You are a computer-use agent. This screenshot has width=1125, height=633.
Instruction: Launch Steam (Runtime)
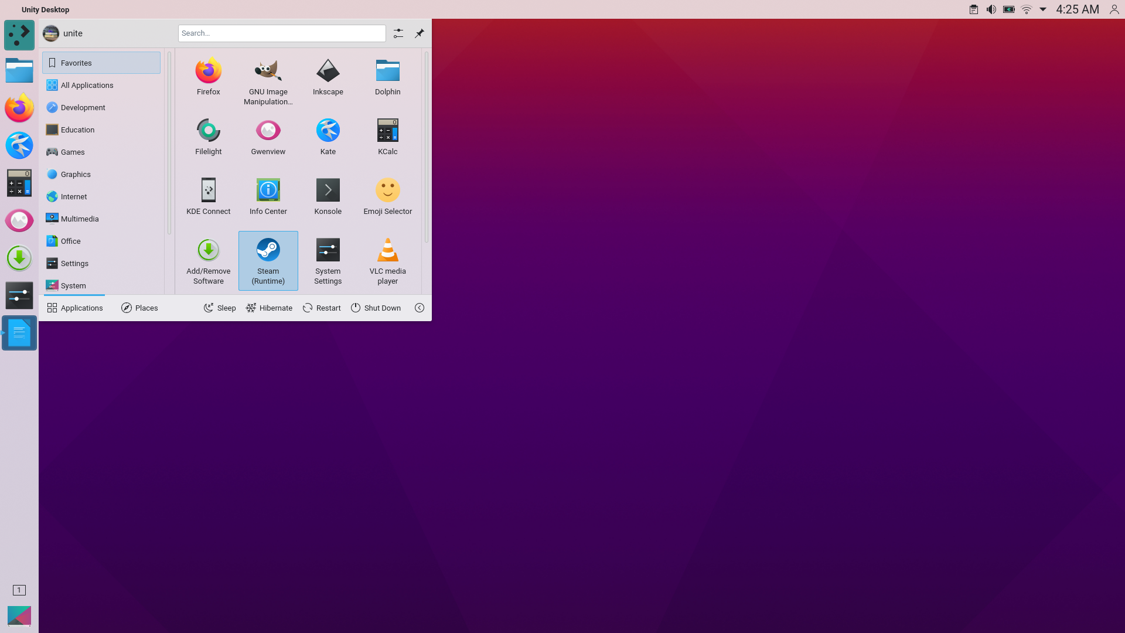pyautogui.click(x=268, y=260)
